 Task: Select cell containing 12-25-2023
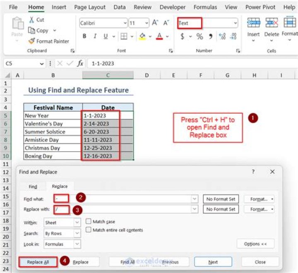click(x=108, y=148)
